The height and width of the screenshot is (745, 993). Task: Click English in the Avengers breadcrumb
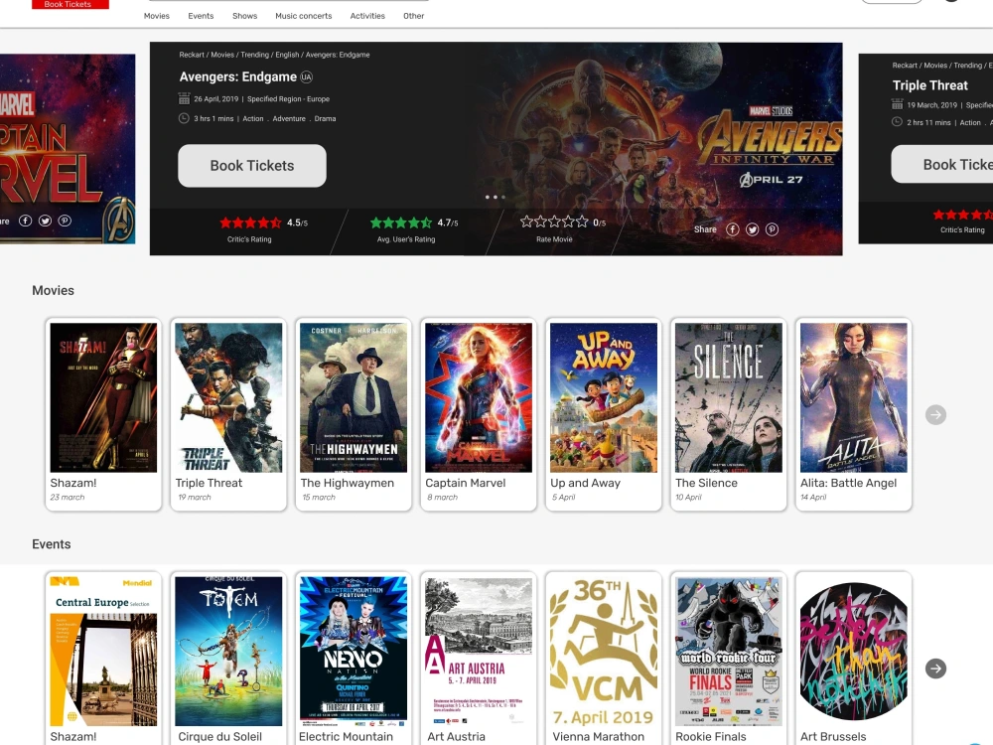(287, 55)
